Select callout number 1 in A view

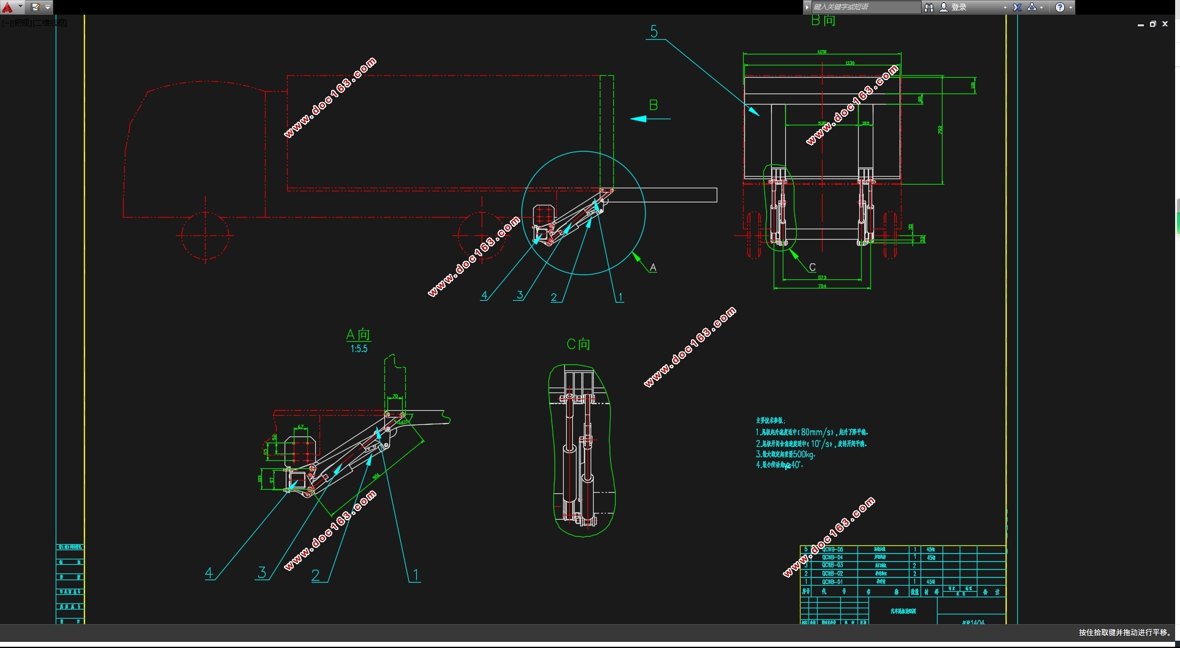[416, 575]
